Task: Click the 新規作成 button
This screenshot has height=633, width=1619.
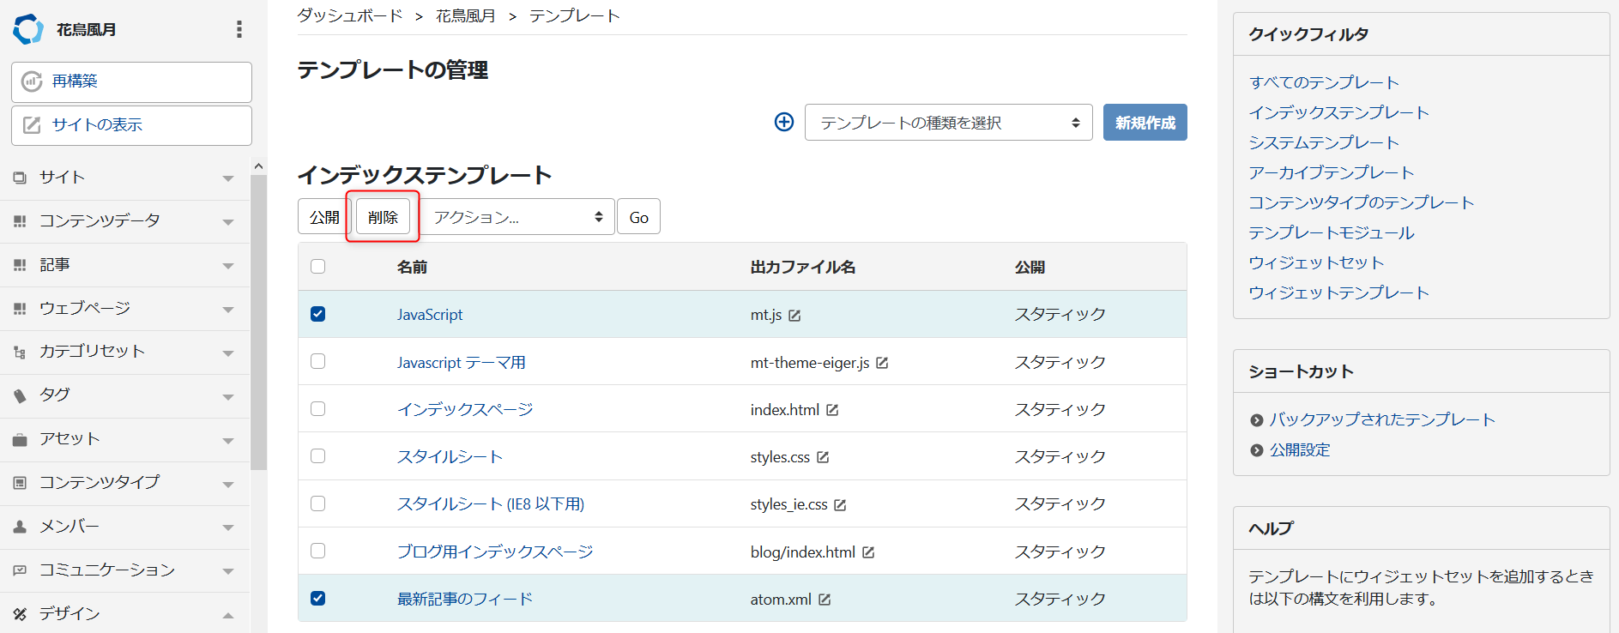Action: click(1145, 123)
